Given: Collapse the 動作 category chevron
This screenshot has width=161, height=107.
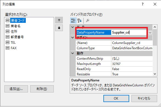Looking at the screenshot, I should point(73,53).
